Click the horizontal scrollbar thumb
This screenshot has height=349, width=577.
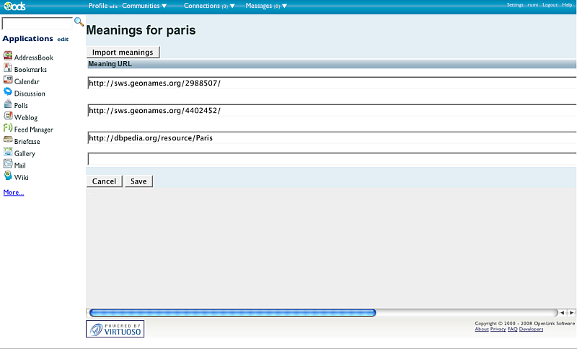pos(232,313)
